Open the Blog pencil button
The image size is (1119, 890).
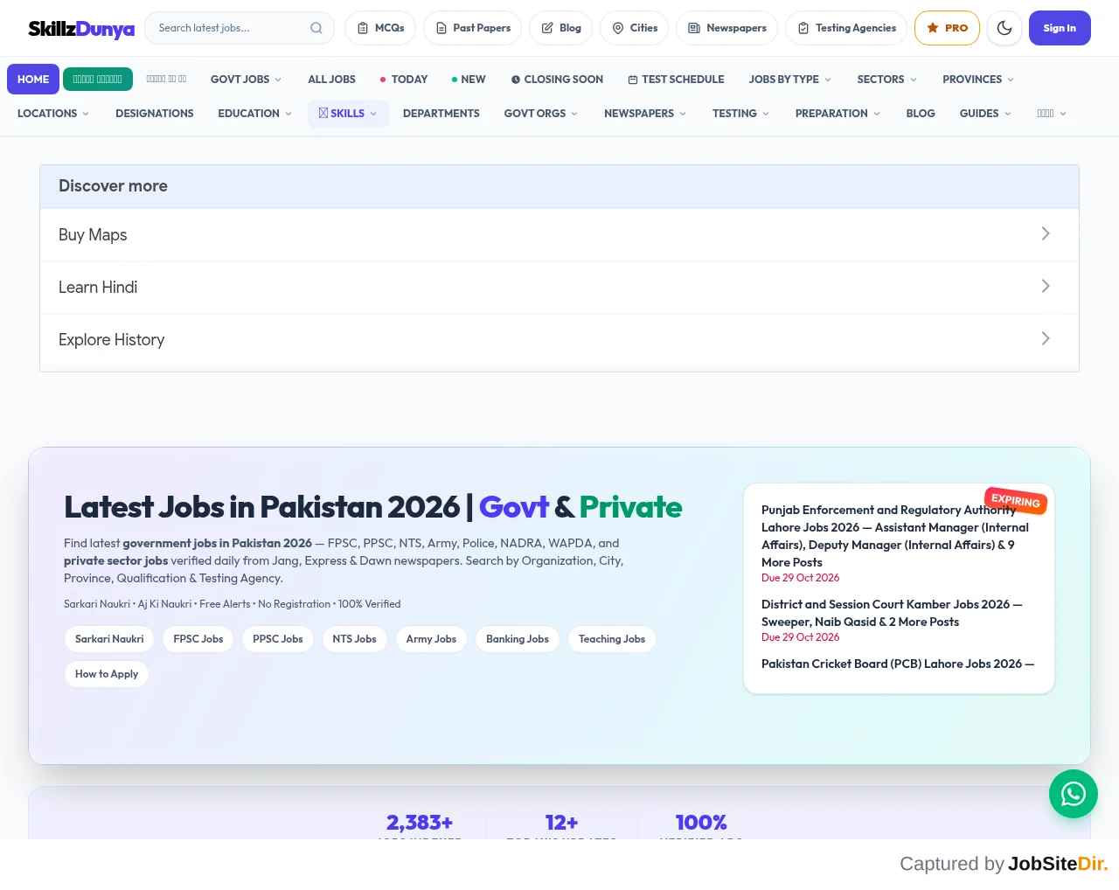click(x=561, y=28)
